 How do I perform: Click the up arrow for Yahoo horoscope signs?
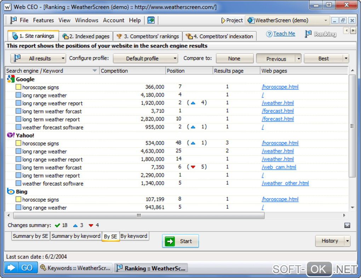pyautogui.click(x=193, y=143)
